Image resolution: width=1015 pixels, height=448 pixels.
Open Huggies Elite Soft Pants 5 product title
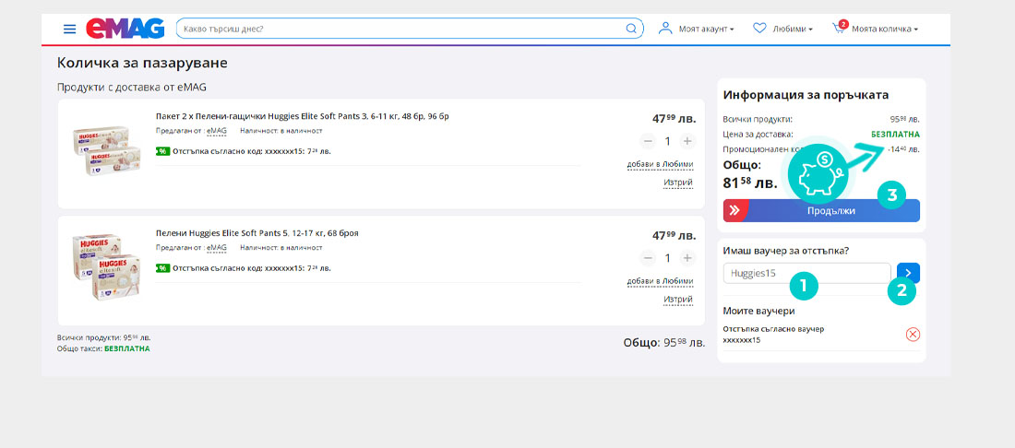(257, 232)
